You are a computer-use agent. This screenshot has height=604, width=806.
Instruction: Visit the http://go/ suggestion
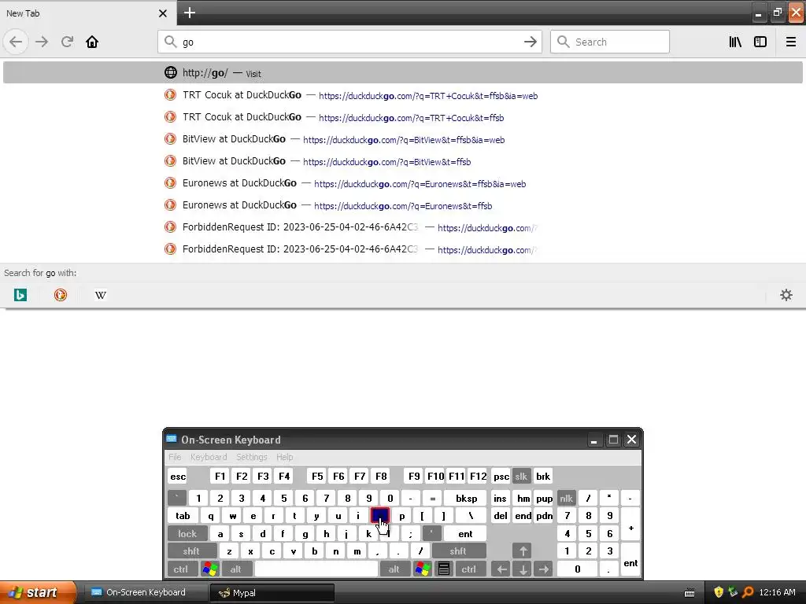(403, 73)
